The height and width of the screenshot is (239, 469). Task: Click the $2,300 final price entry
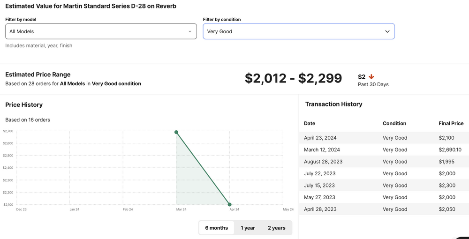point(446,186)
